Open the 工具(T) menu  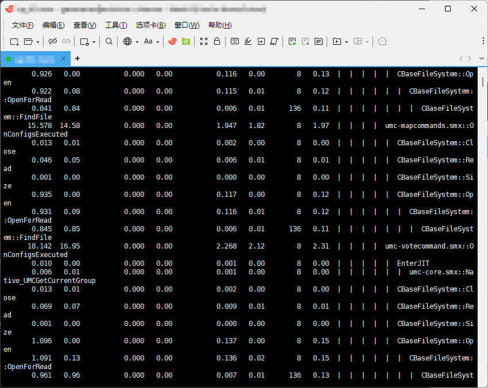(115, 25)
